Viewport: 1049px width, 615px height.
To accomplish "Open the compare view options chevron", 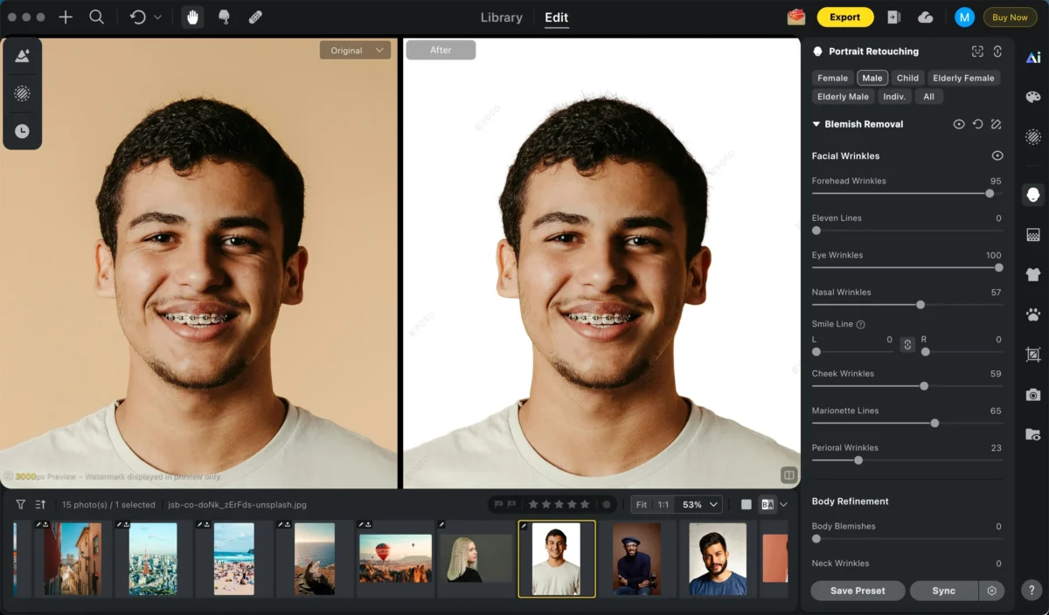I will [x=783, y=504].
